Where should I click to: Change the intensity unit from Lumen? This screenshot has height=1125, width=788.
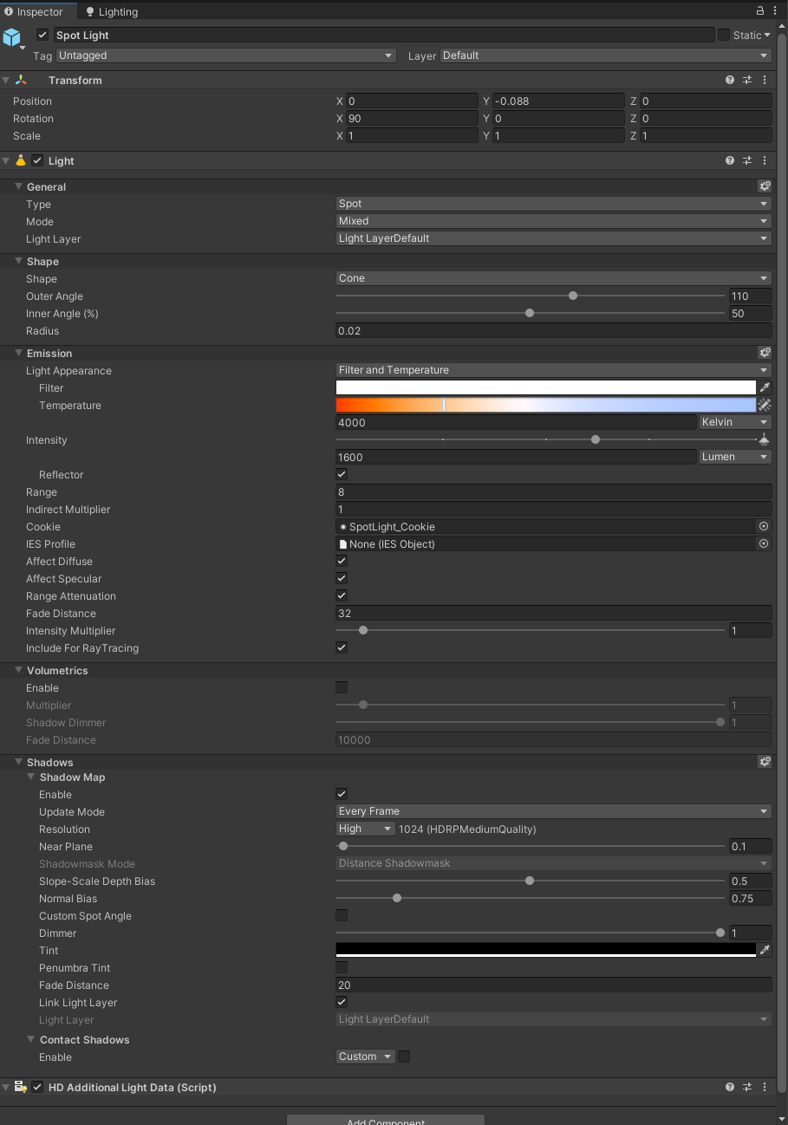tap(734, 457)
